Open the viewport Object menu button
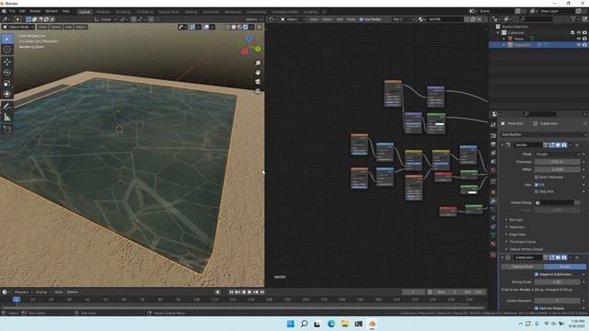The height and width of the screenshot is (331, 589). tap(81, 27)
